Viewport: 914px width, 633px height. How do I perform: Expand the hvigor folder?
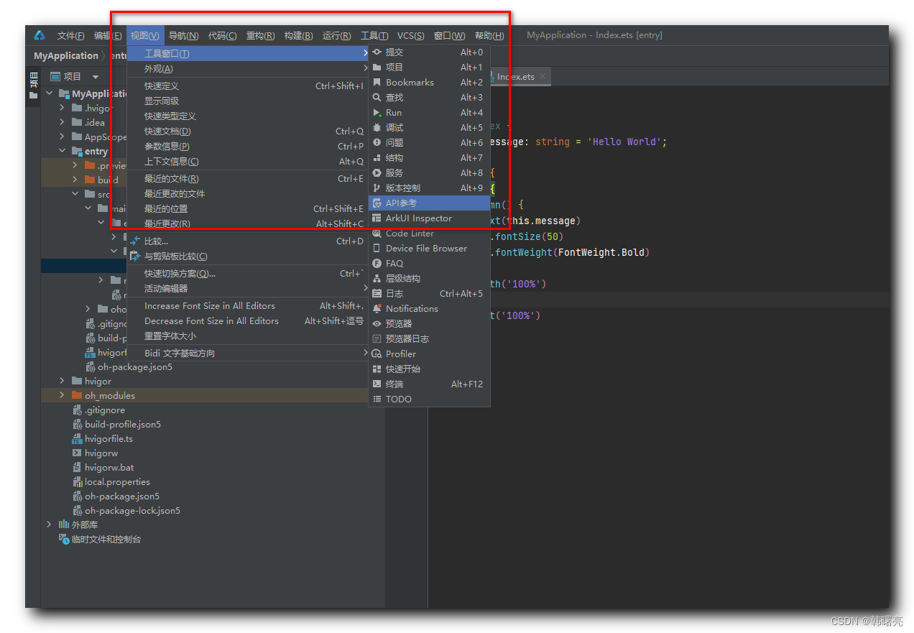[x=62, y=381]
